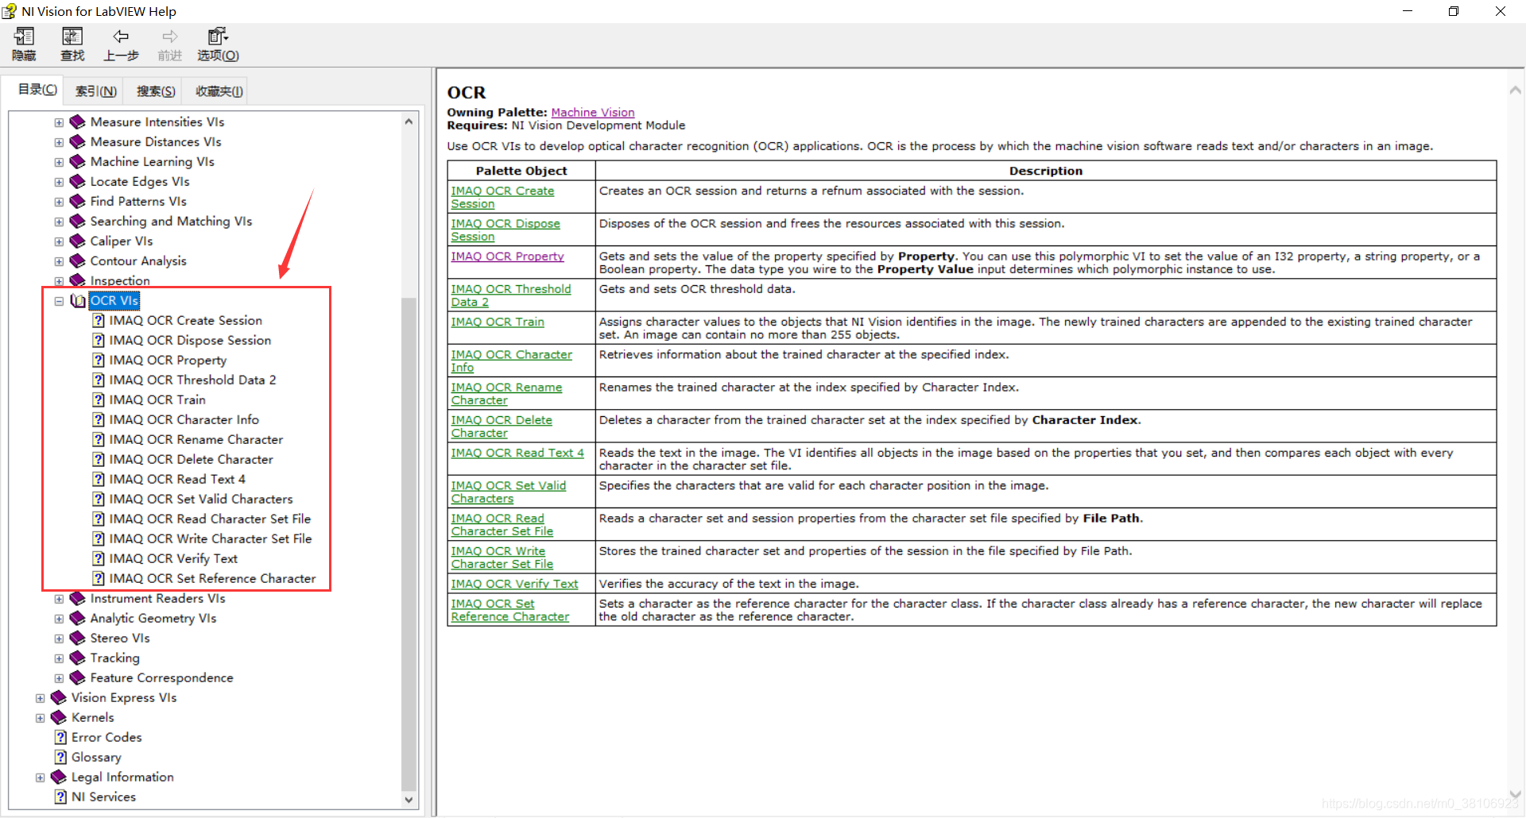This screenshot has height=818, width=1526.
Task: Click the book icon beside Measure Intensities VIs
Action: (77, 122)
